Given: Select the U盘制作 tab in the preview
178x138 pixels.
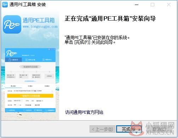Looking at the screenshot, I should [13, 60].
